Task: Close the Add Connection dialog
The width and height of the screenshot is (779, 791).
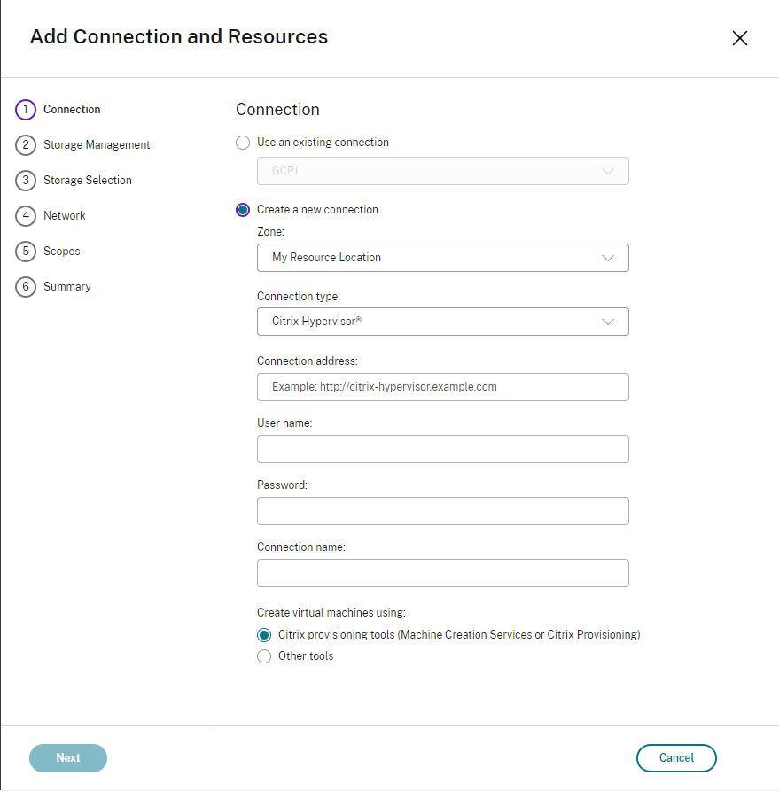Action: pos(740,38)
